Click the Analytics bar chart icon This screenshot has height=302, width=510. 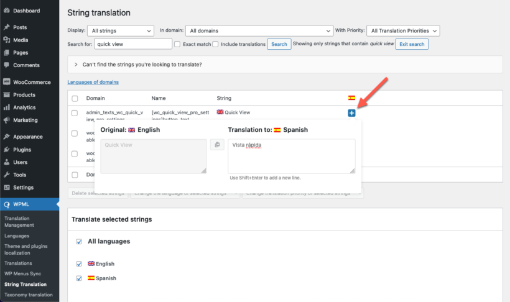(6, 108)
